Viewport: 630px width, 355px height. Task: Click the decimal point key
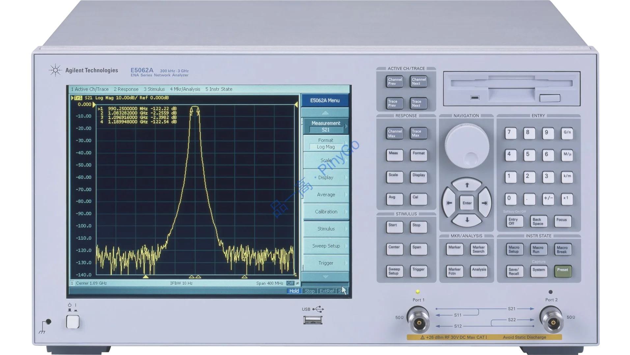529,199
